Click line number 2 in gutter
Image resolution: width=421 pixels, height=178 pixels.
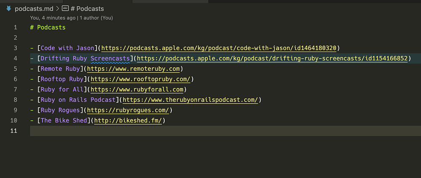tap(15, 37)
